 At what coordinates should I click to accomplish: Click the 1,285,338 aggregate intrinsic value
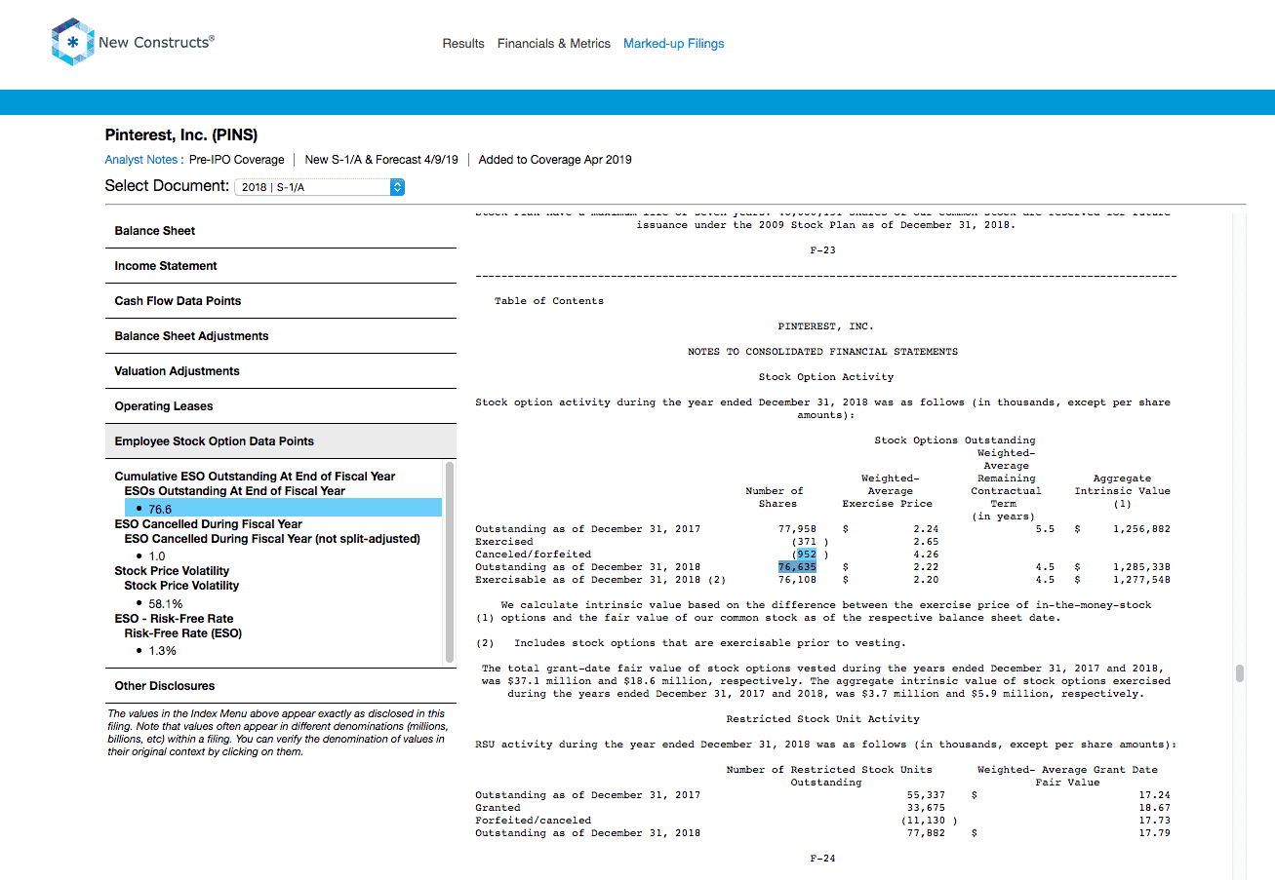pyautogui.click(x=1141, y=566)
